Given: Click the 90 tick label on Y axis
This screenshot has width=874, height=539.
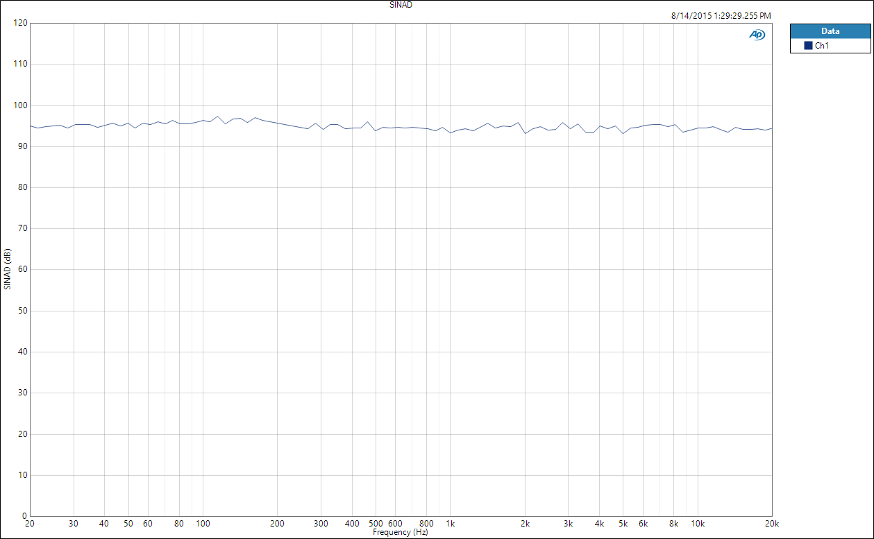Looking at the screenshot, I should pyautogui.click(x=23, y=146).
